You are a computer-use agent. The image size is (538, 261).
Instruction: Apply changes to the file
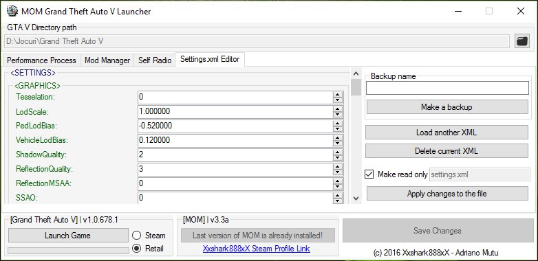(447, 194)
